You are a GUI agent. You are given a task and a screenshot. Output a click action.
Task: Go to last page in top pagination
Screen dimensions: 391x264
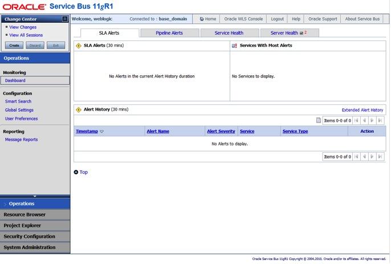click(x=380, y=120)
